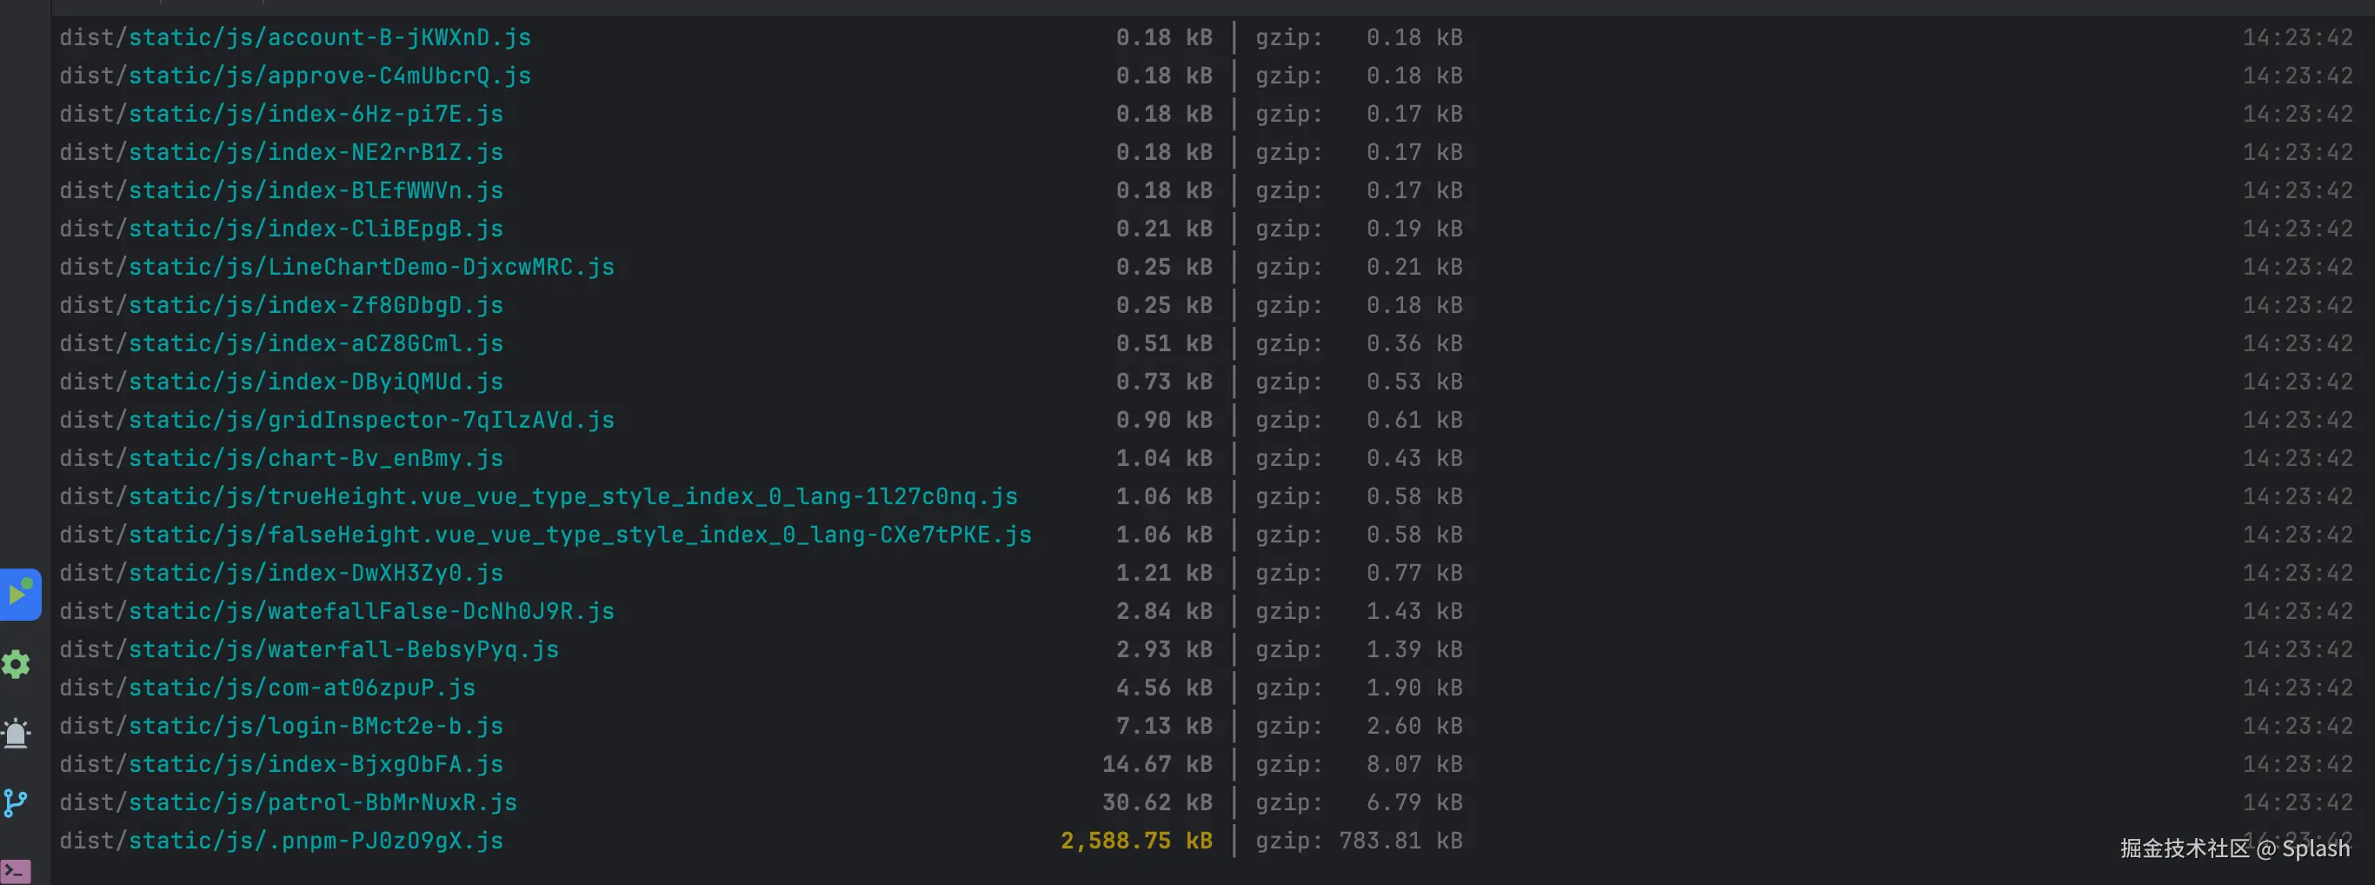
Task: Open login-BMct2e-b.js file link
Action: 316,727
